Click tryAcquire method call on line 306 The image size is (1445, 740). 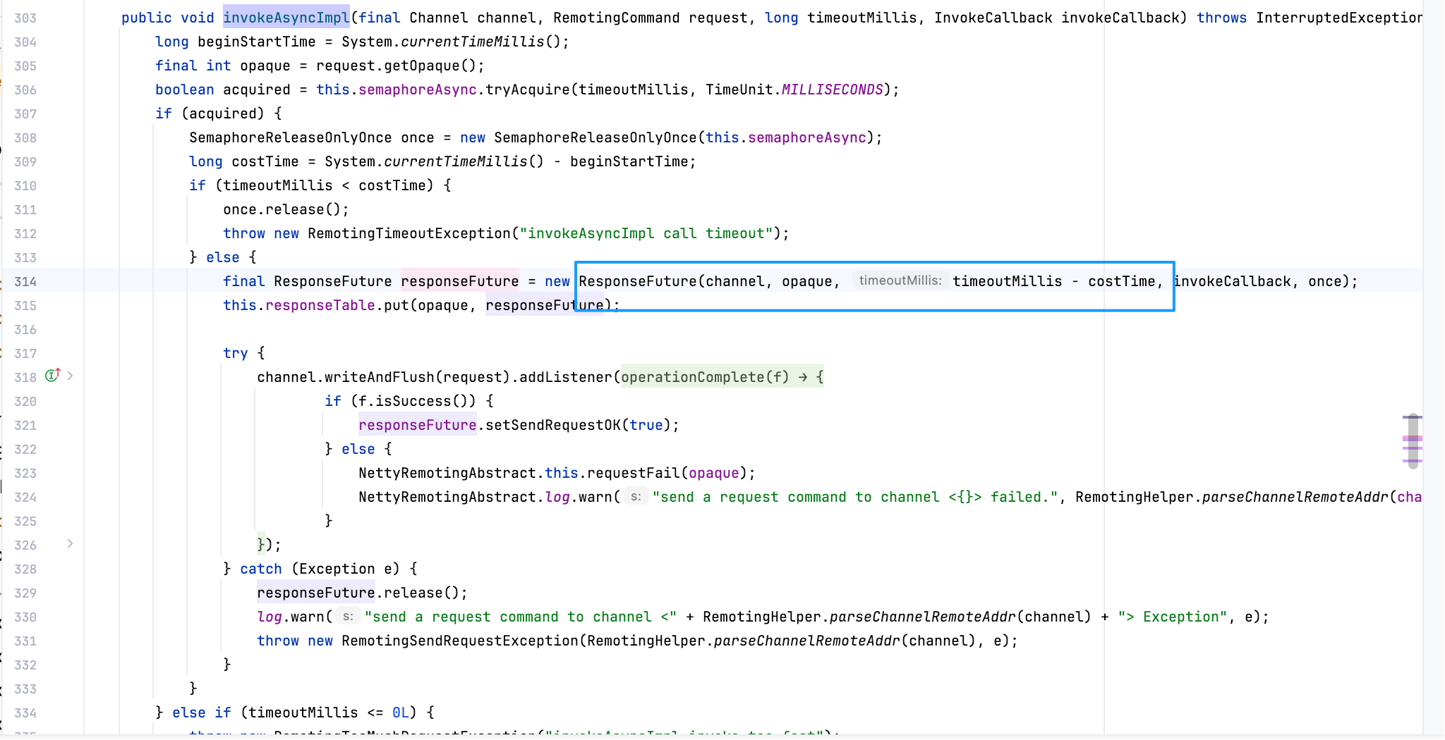tap(528, 90)
